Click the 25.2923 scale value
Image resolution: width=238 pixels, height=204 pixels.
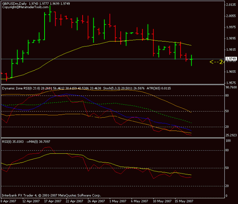[231, 135]
